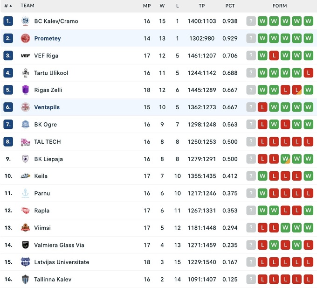The height and width of the screenshot is (288, 317).
Task: Click the Tartu Ulikool team logo
Action: (x=25, y=73)
